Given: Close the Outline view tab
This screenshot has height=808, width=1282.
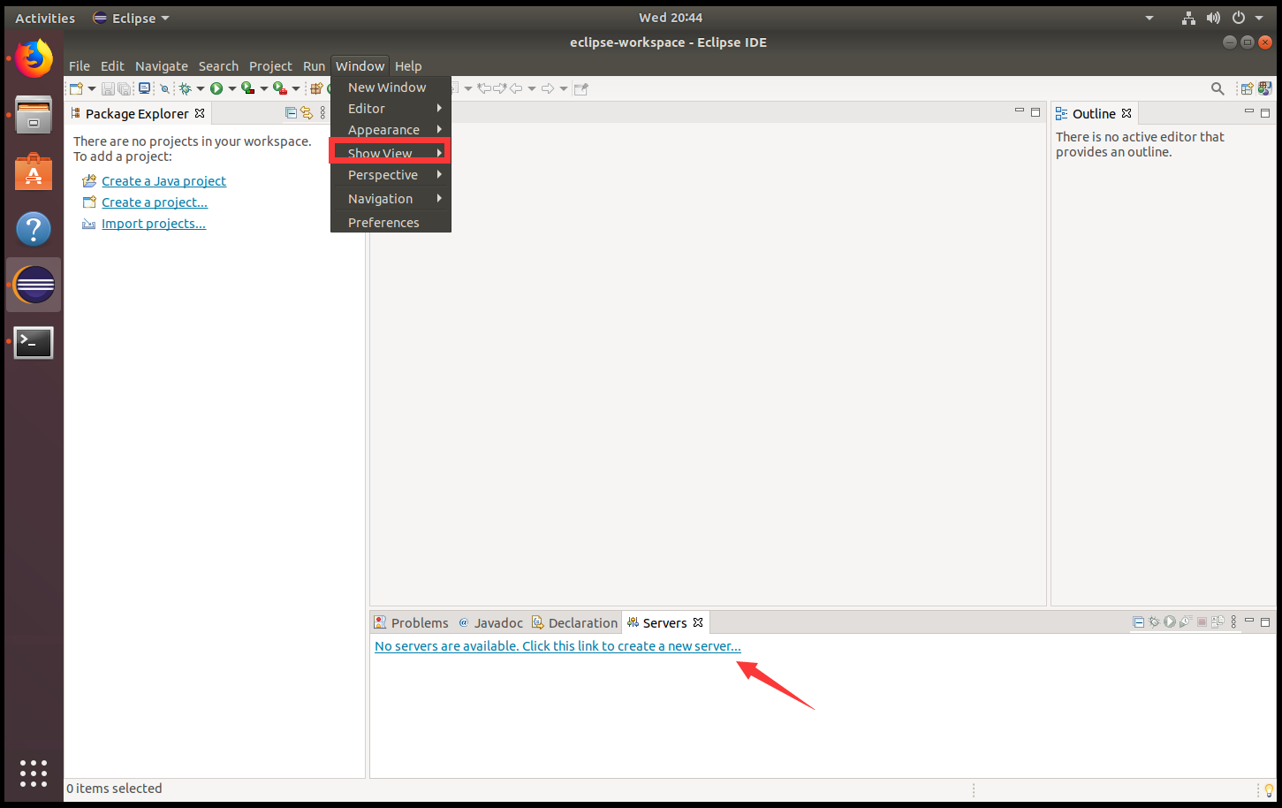Looking at the screenshot, I should 1126,113.
